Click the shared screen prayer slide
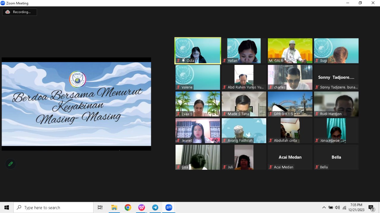380x213 pixels. pos(76,104)
